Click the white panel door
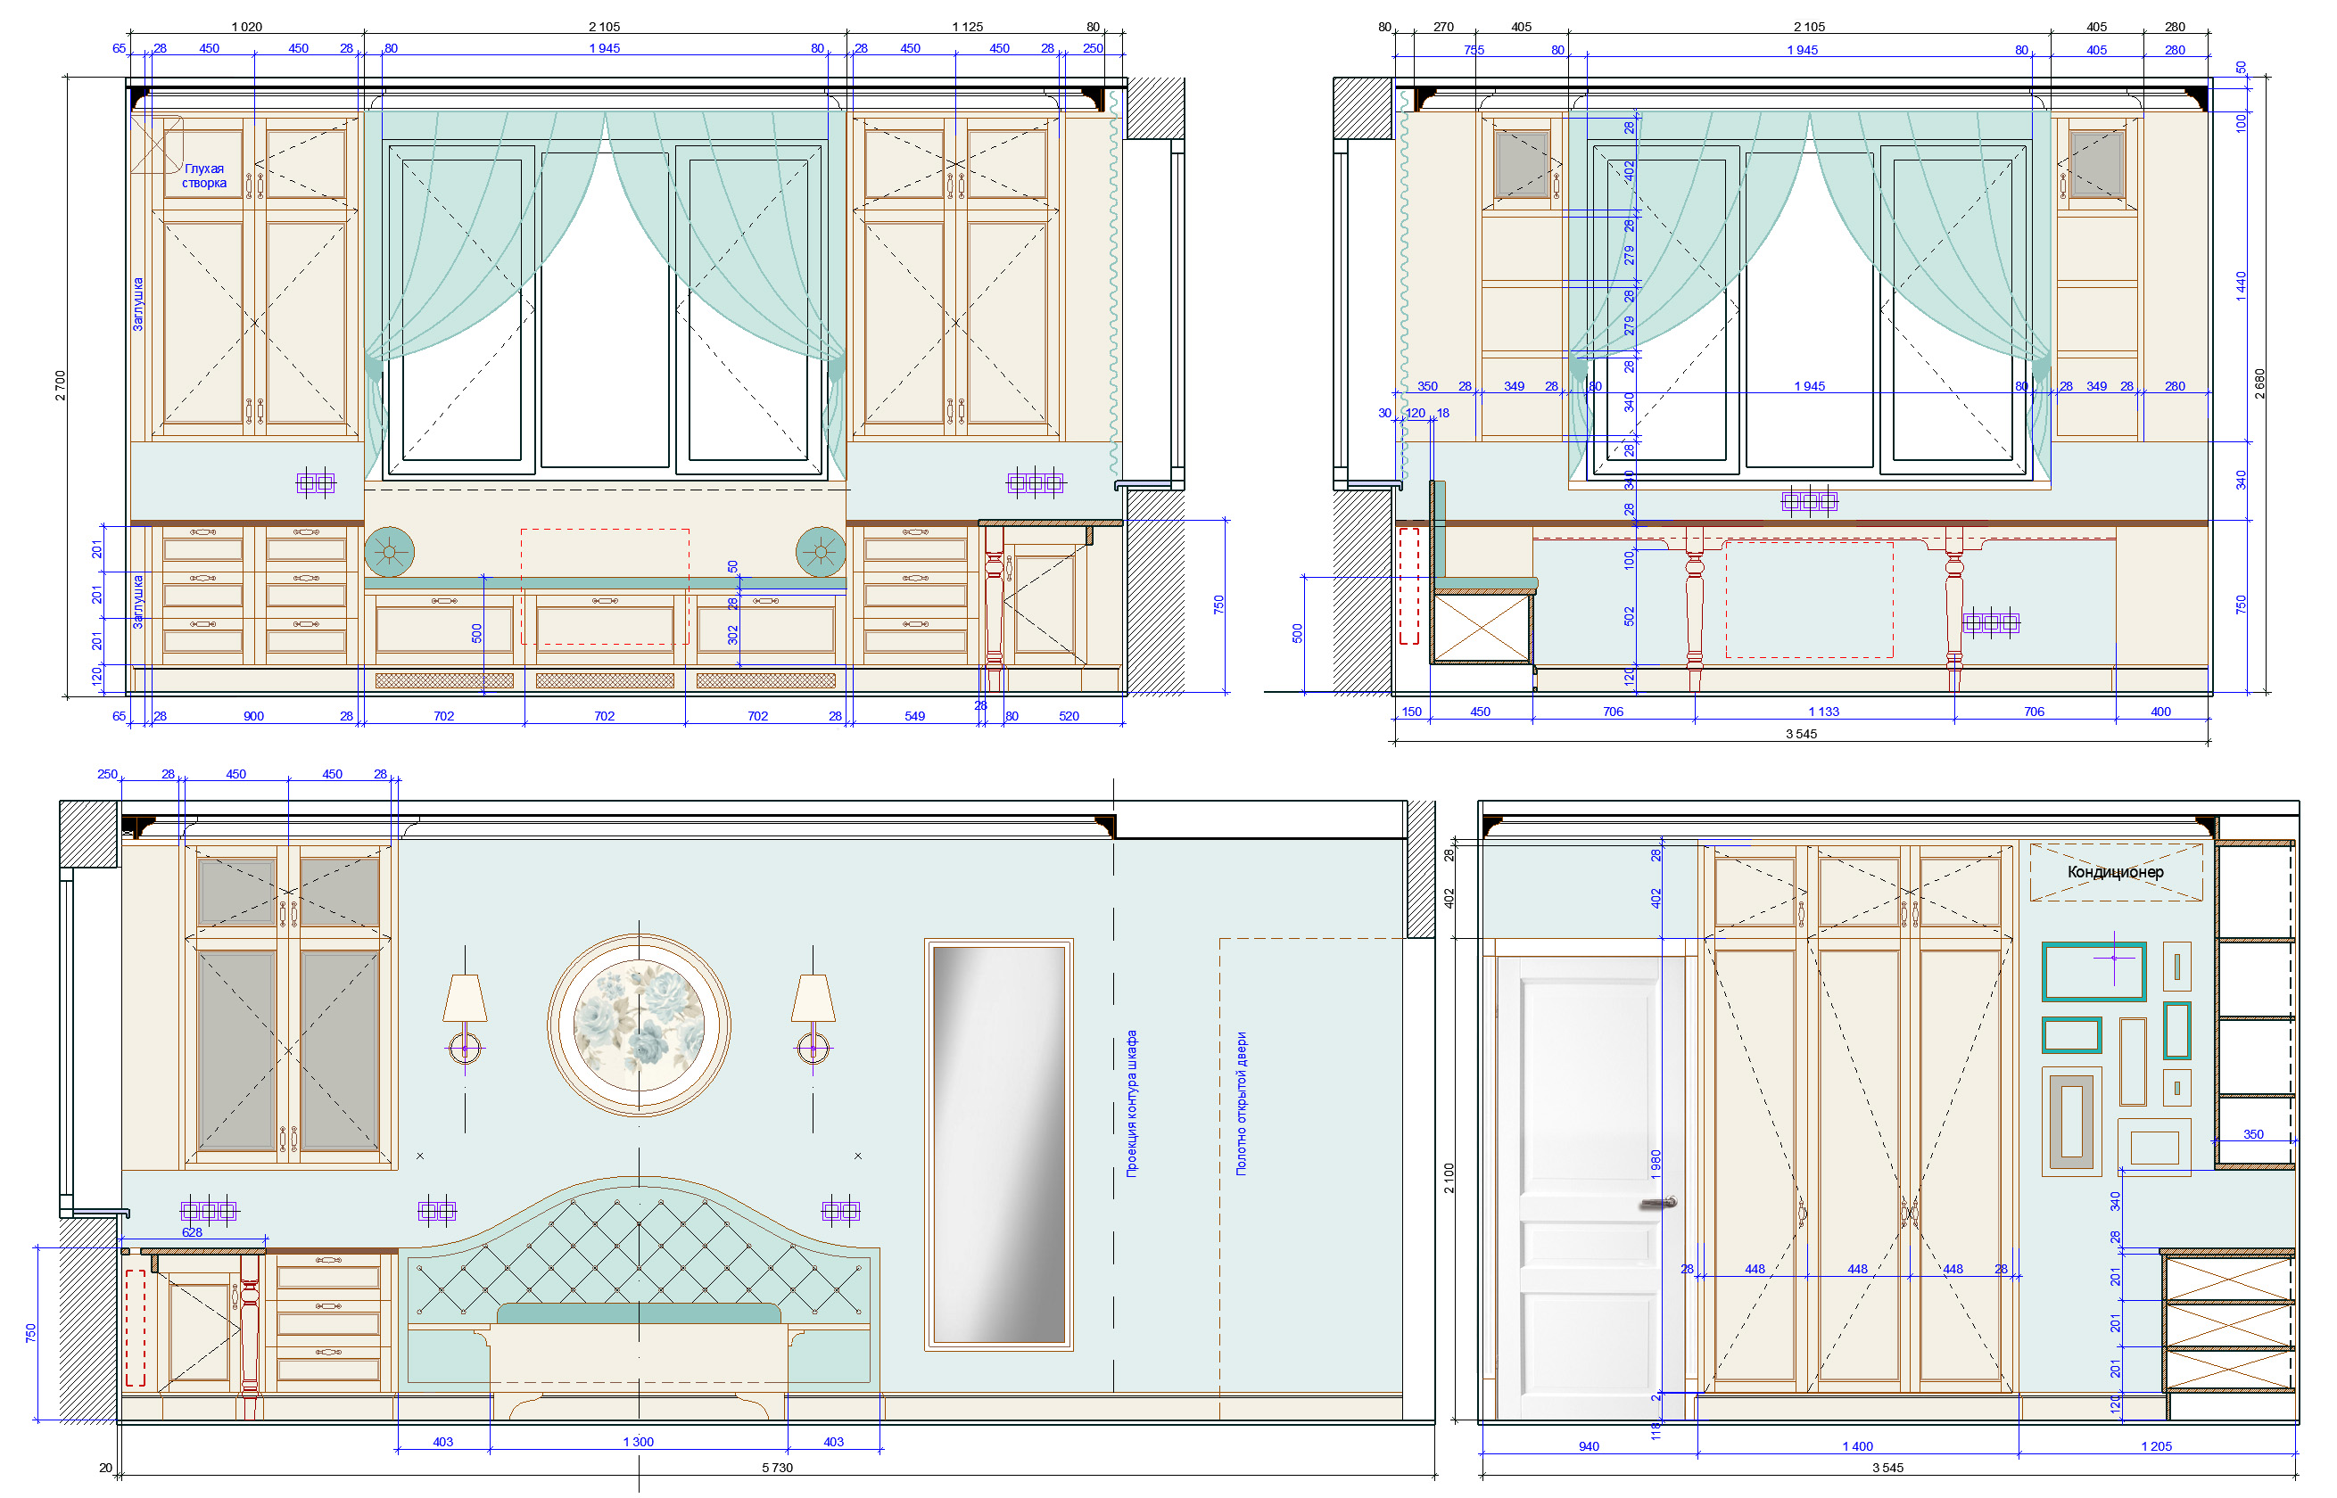This screenshot has height=1498, width=2337. [1588, 1187]
